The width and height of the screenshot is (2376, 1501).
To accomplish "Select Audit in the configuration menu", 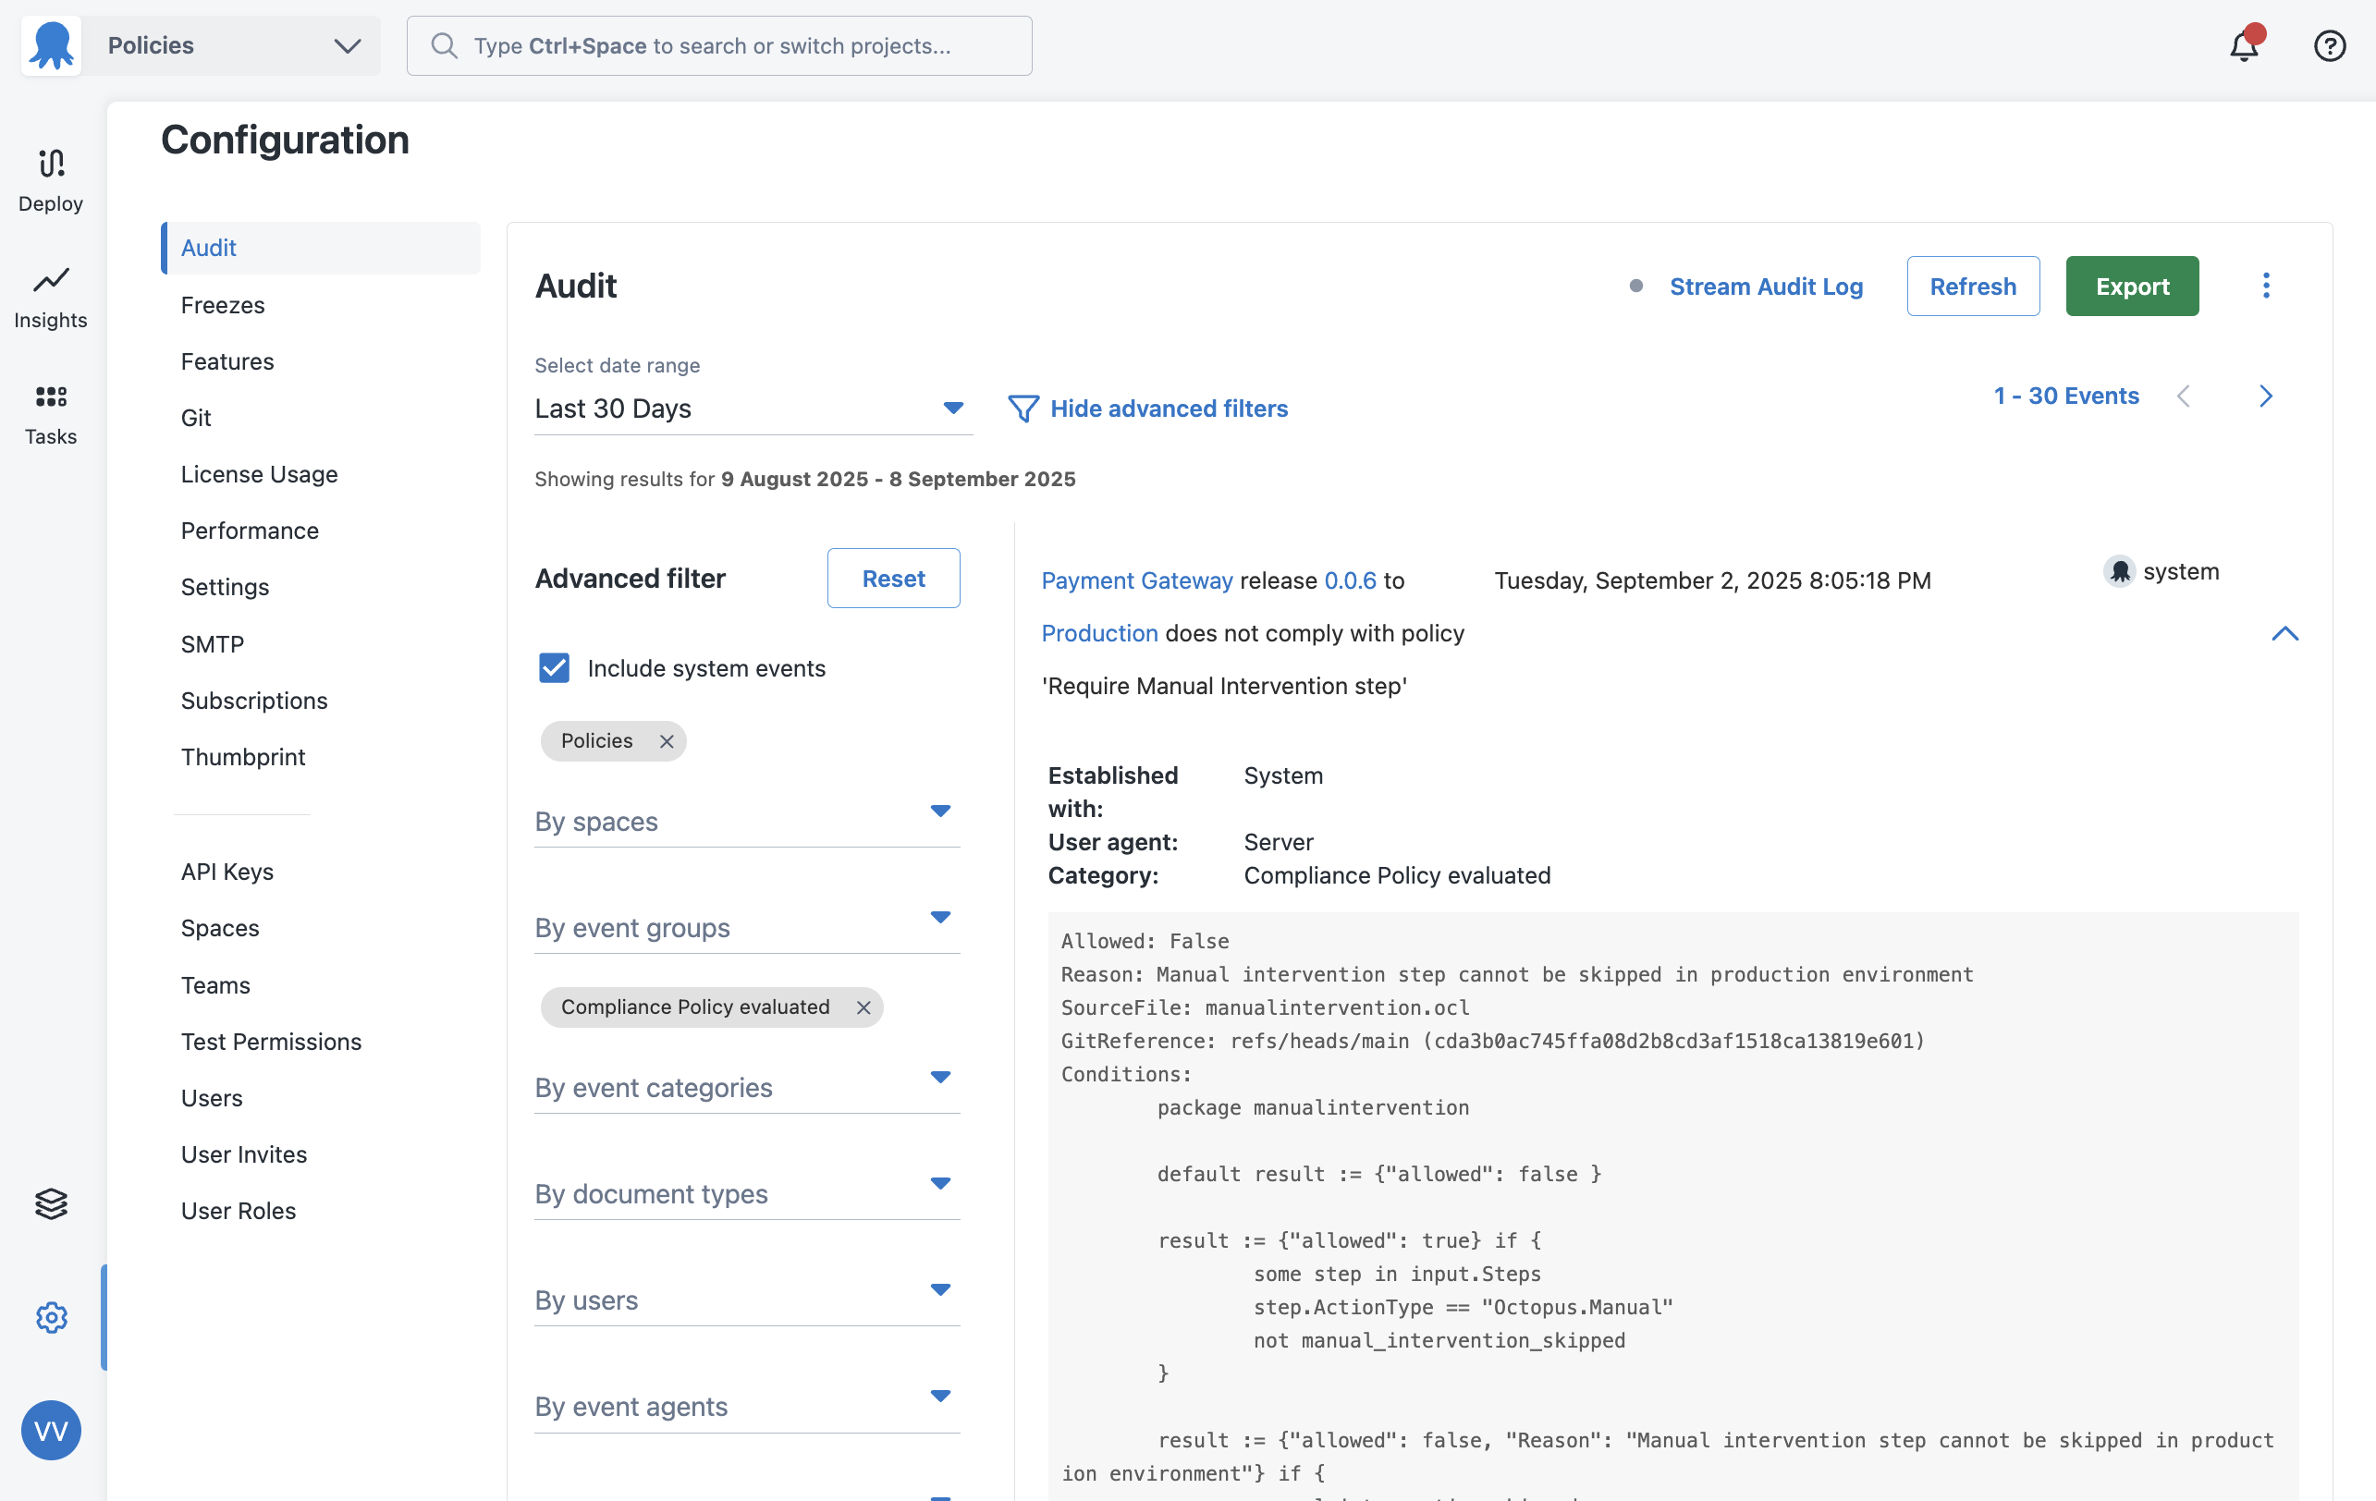I will click(x=321, y=248).
